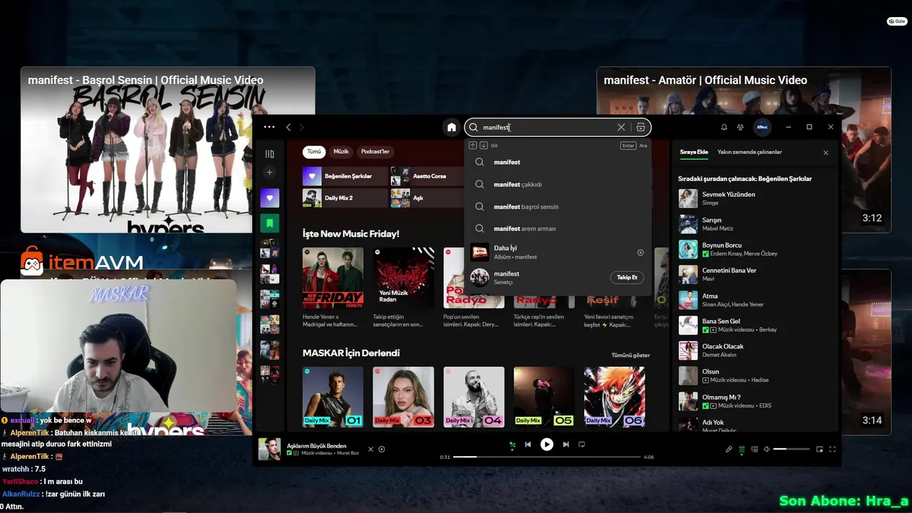Play Atma in the queue
The width and height of the screenshot is (912, 513).
755,300
